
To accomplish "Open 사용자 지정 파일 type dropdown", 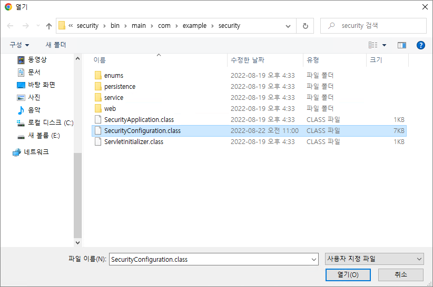I will [374, 259].
